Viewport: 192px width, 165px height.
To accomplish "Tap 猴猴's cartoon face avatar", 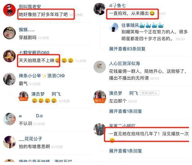I will coord(9,33).
